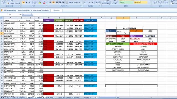The image size is (177, 99).
Task: Click the quick search stock cell 'beml'
Action: pyautogui.click(x=123, y=31)
